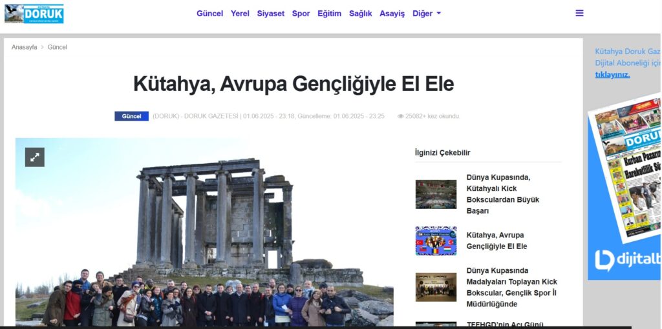Image resolution: width=662 pixels, height=329 pixels.
Task: Open the hamburger menu icon
Action: pos(579,13)
